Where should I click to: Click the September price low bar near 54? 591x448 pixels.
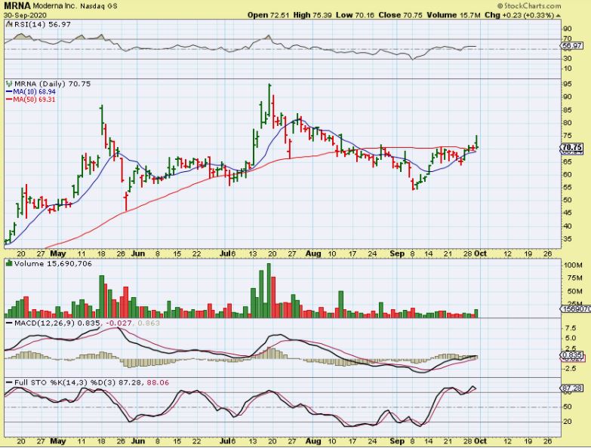414,185
